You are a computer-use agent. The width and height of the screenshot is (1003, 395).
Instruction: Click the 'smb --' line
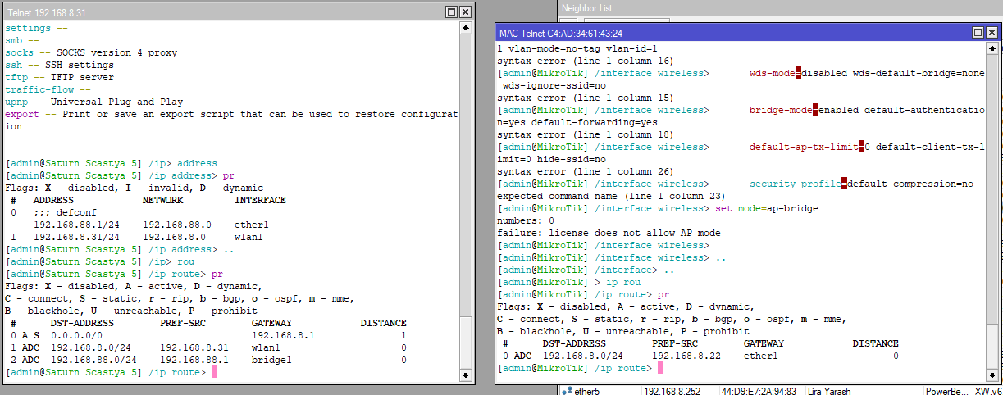point(22,40)
